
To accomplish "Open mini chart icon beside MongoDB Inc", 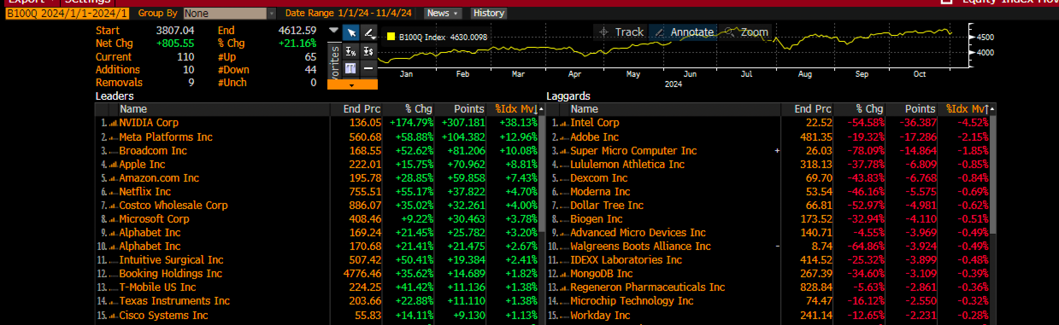I will click(x=564, y=274).
